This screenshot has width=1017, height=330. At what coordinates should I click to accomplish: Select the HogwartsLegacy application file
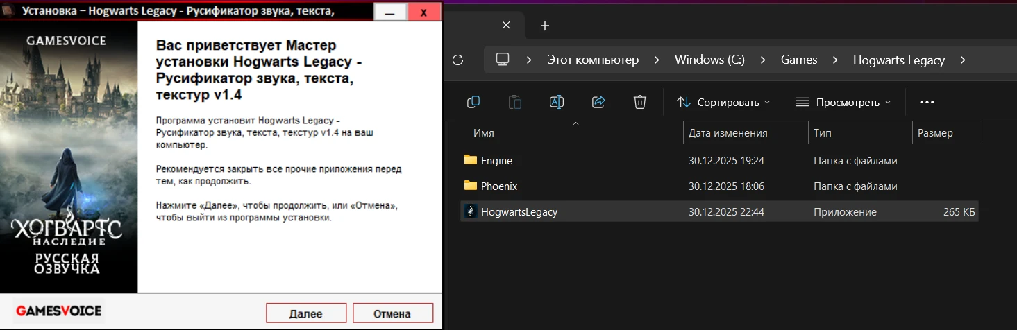519,212
